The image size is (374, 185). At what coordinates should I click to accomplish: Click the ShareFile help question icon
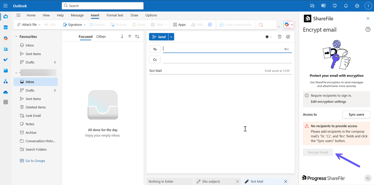(x=368, y=30)
